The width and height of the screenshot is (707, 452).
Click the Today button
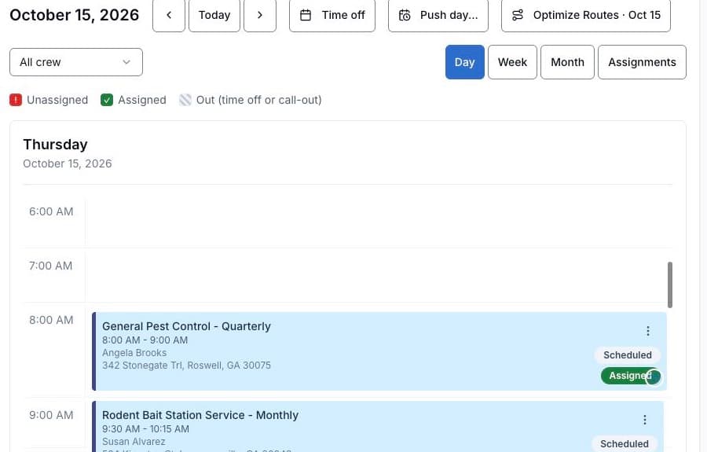click(x=214, y=16)
